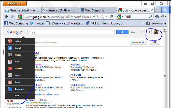Image resolution: width=171 pixels, height=108 pixels.
Task: Click the magnifier icon in Firefox search box
Action: 150,17
